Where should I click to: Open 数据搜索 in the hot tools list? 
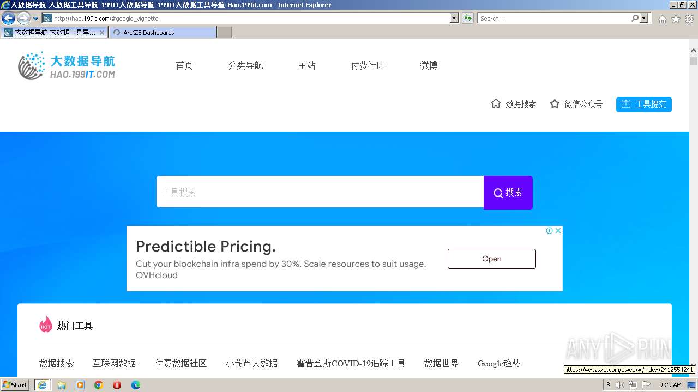point(56,363)
